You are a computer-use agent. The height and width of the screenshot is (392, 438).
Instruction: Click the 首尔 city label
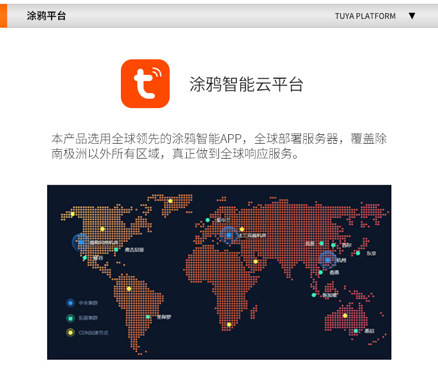pos(347,245)
